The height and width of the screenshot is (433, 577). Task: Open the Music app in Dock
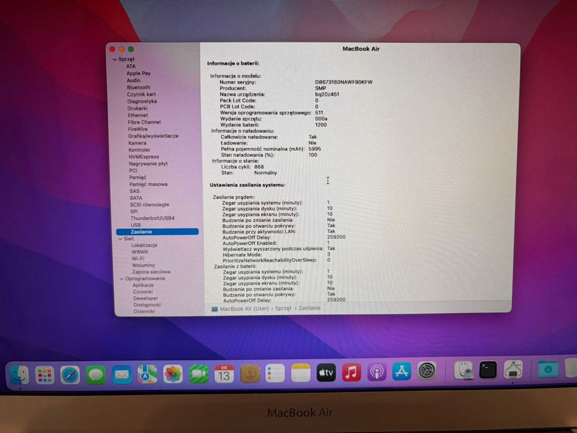[x=351, y=372]
